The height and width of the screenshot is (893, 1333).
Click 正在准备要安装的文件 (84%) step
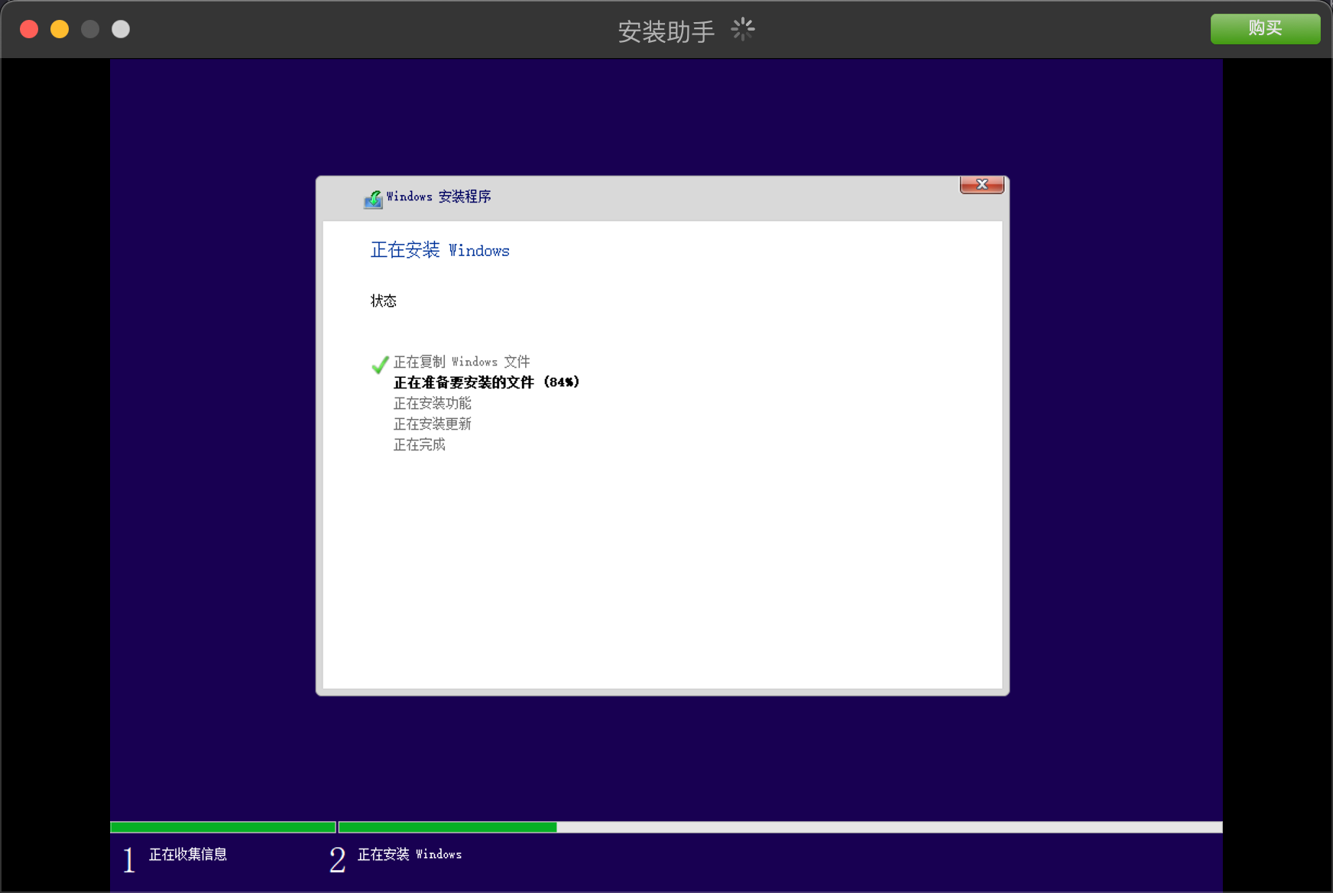point(486,382)
